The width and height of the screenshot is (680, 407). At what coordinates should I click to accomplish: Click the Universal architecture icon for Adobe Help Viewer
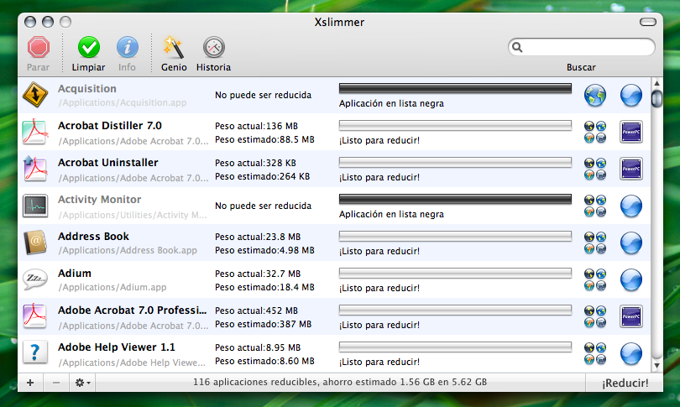point(631,353)
